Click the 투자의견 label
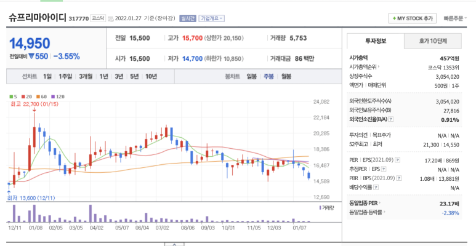The image size is (476, 246). click(x=358, y=135)
